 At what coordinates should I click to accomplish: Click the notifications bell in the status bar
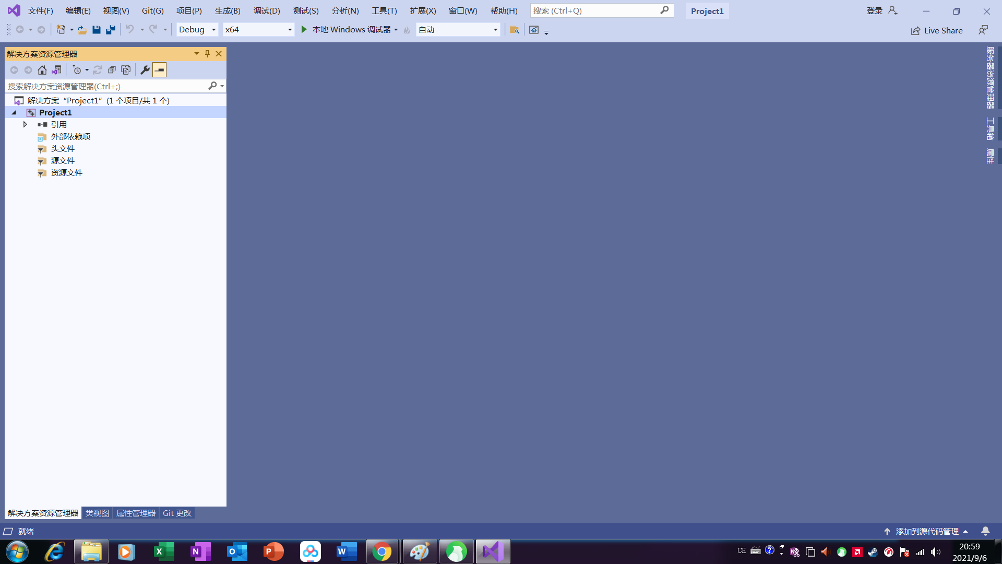pos(985,531)
